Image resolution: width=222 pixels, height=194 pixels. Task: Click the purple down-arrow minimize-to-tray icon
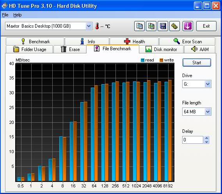pyautogui.click(x=188, y=26)
